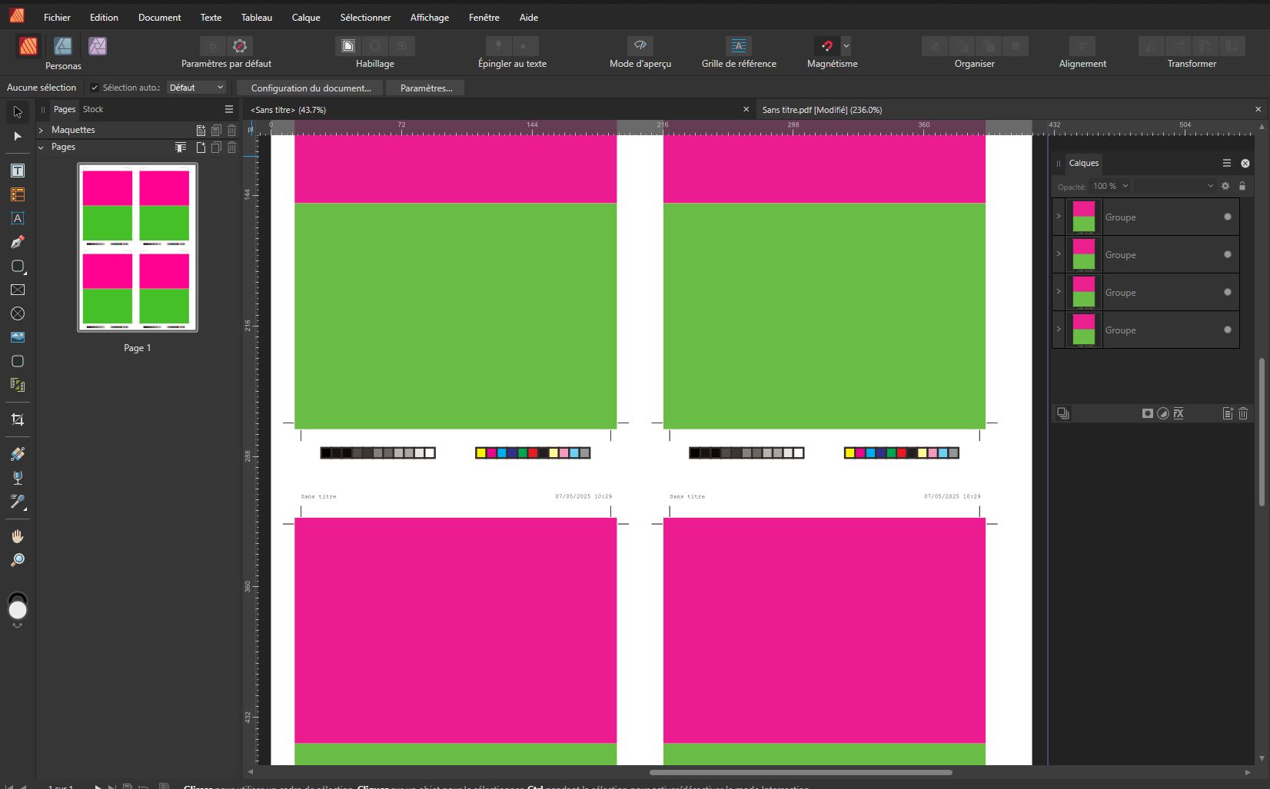Click the white colour swatch in toolbar
1270x789 pixels.
[18, 610]
